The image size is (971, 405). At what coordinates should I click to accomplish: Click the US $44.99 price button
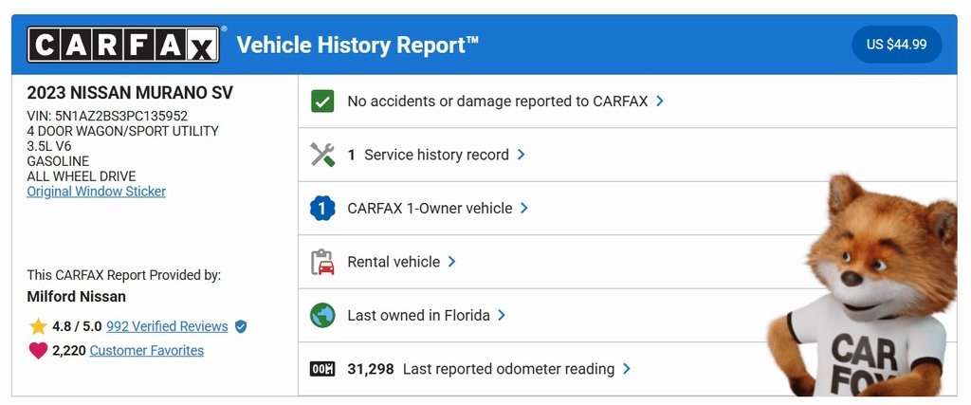(896, 44)
